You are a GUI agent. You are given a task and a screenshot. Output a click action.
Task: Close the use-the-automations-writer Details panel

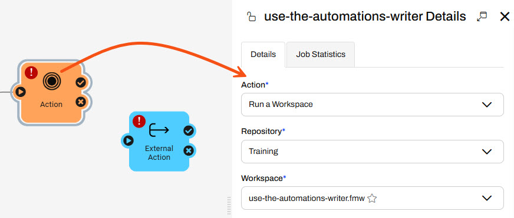click(x=505, y=17)
